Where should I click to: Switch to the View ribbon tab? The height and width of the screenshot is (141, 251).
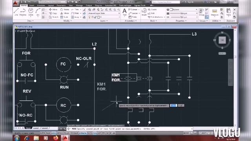pyautogui.click(x=71, y=5)
